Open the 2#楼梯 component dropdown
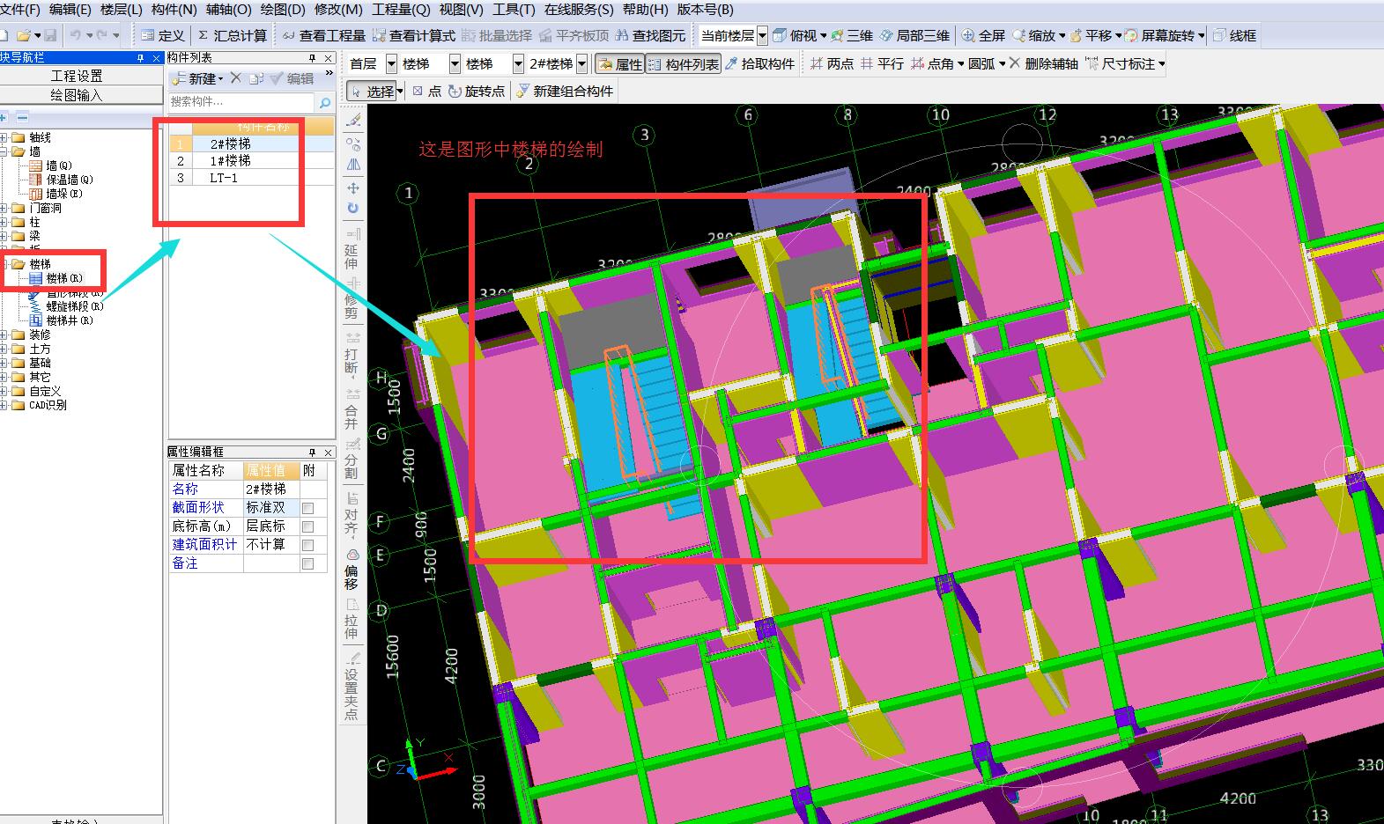Viewport: 1384px width, 824px height. point(581,63)
